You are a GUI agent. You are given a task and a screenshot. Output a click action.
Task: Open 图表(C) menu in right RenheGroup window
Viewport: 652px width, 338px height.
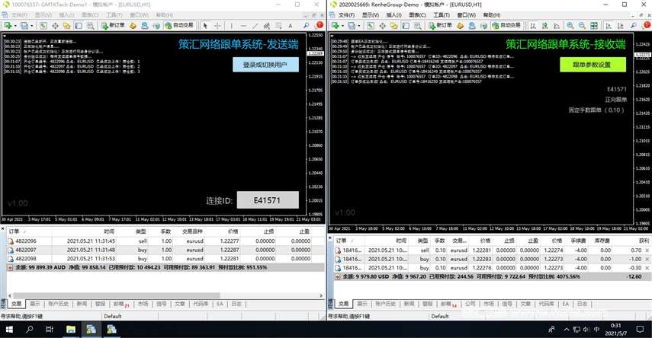point(417,15)
